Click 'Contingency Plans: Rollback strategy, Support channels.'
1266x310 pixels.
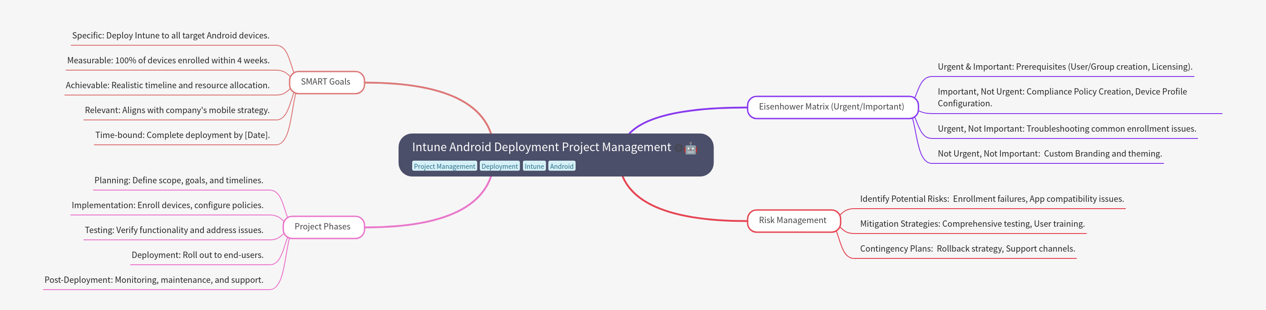pos(967,249)
